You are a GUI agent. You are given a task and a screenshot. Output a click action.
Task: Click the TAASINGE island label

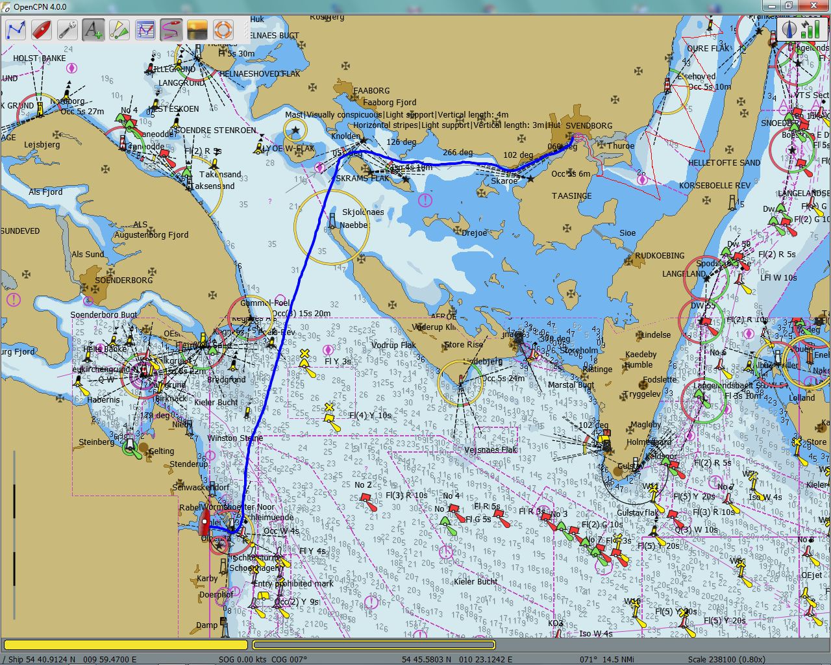click(572, 195)
